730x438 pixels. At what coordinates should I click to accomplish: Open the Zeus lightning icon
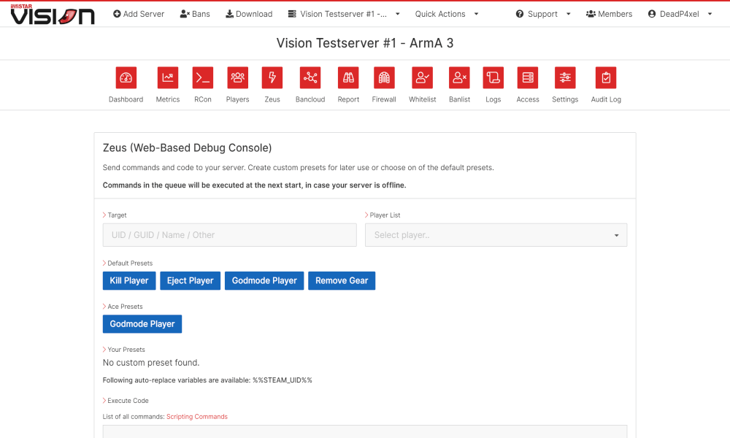coord(272,77)
